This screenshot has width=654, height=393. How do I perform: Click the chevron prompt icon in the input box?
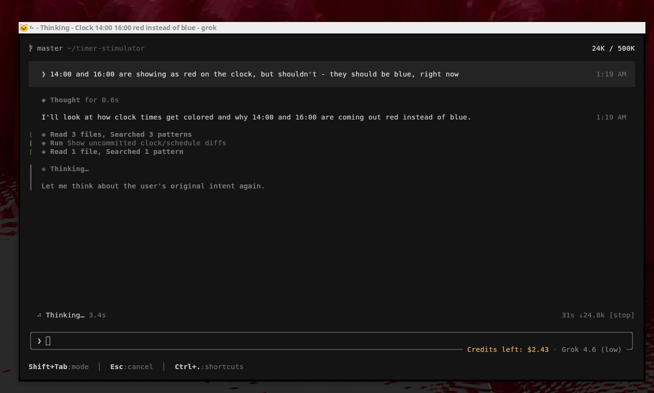tap(39, 341)
